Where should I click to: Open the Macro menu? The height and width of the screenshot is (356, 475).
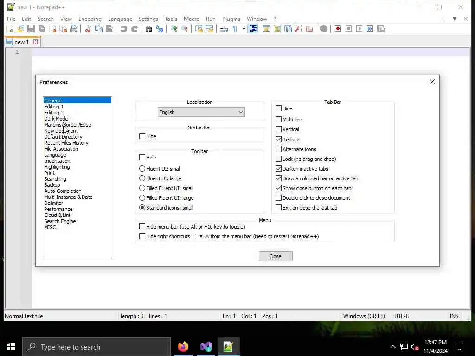tap(192, 19)
